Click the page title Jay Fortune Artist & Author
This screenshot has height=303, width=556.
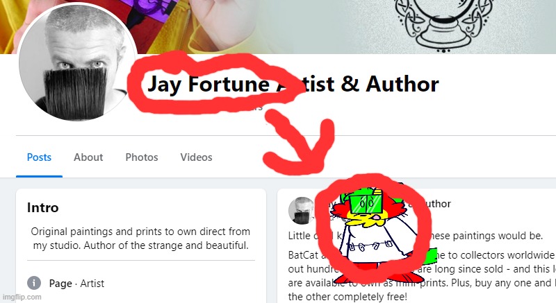(293, 84)
